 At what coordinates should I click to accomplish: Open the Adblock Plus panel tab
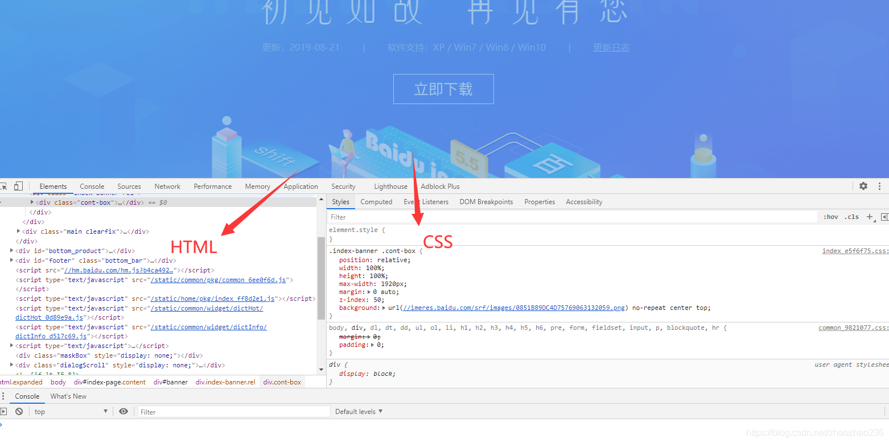click(440, 187)
